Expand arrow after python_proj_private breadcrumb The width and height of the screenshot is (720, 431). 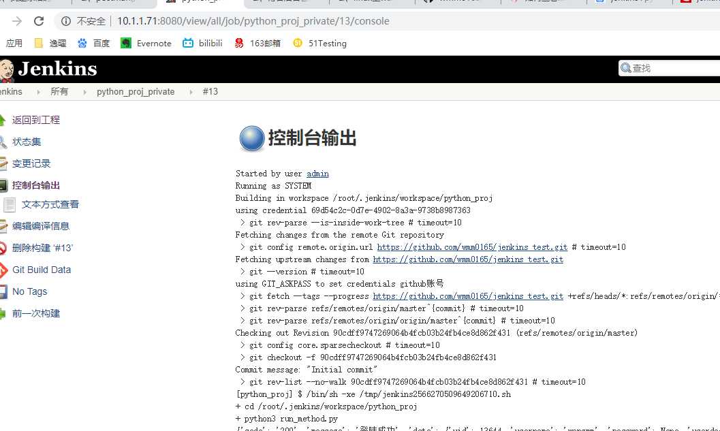click(191, 92)
